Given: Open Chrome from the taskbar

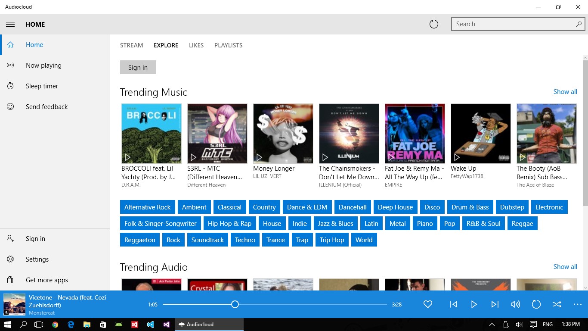Looking at the screenshot, I should (x=55, y=325).
